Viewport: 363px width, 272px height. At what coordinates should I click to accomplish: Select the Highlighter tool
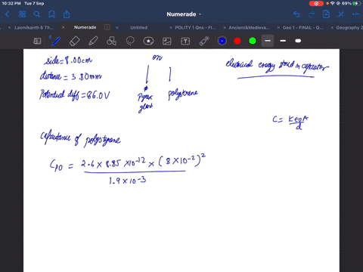[93, 41]
